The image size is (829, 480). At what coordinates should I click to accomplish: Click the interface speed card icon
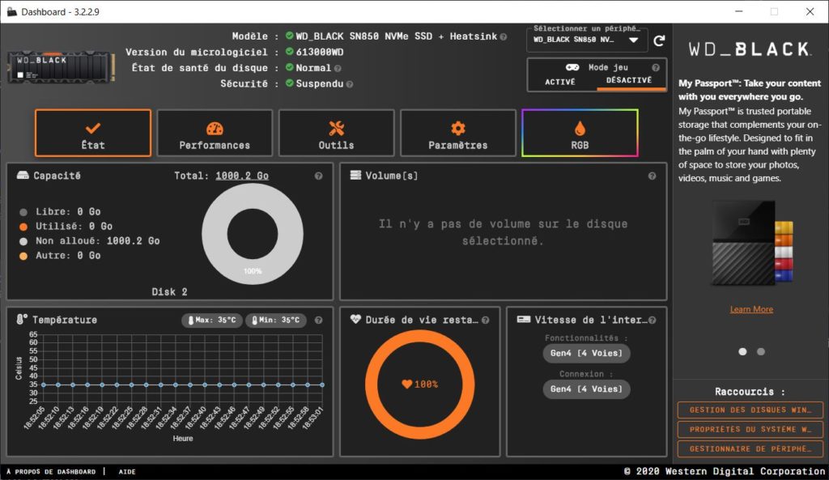point(524,319)
